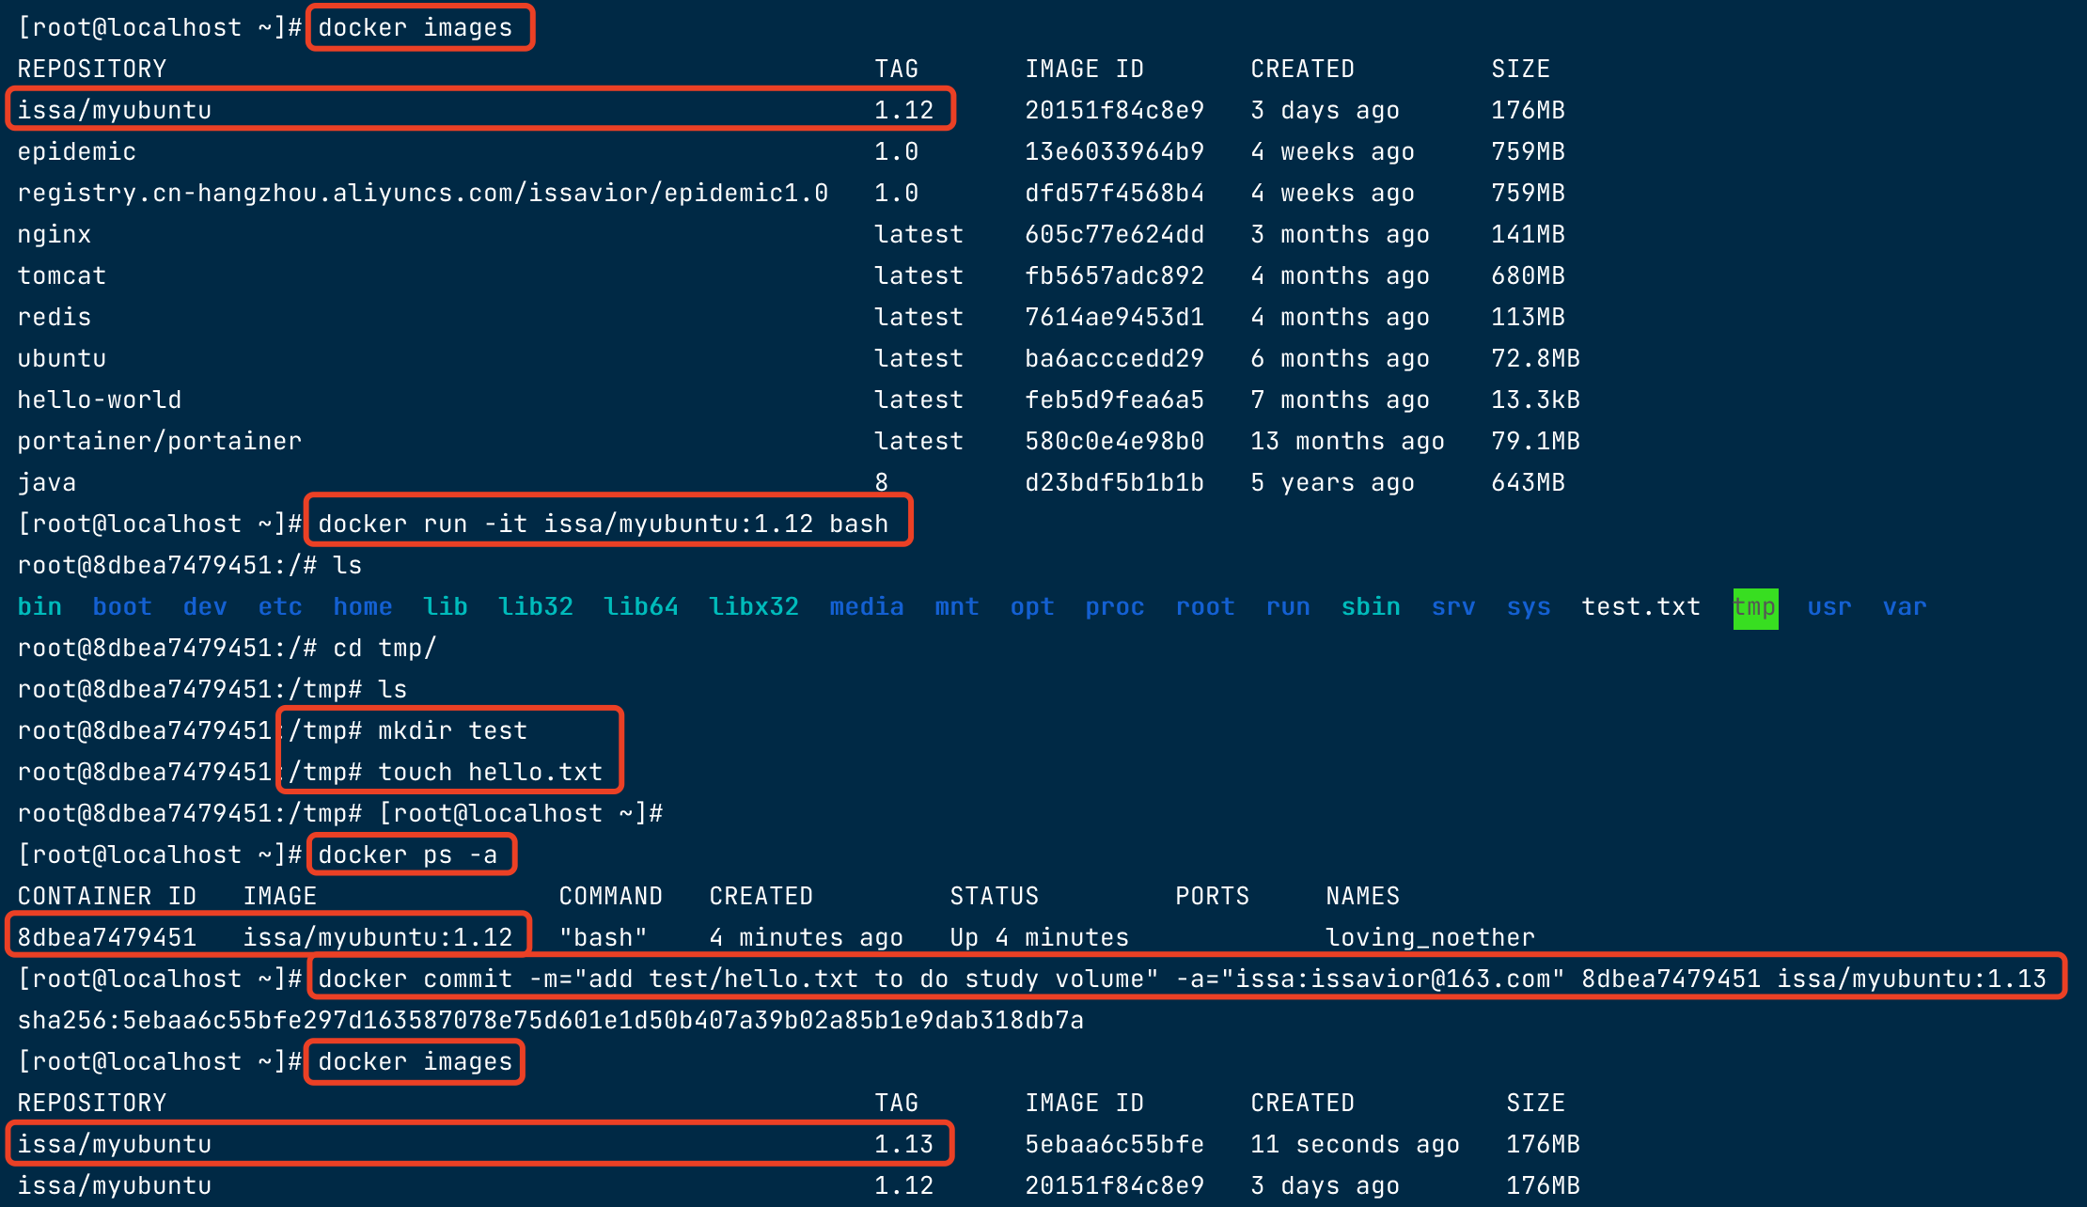Click portainer/portainer repository name

(x=160, y=441)
